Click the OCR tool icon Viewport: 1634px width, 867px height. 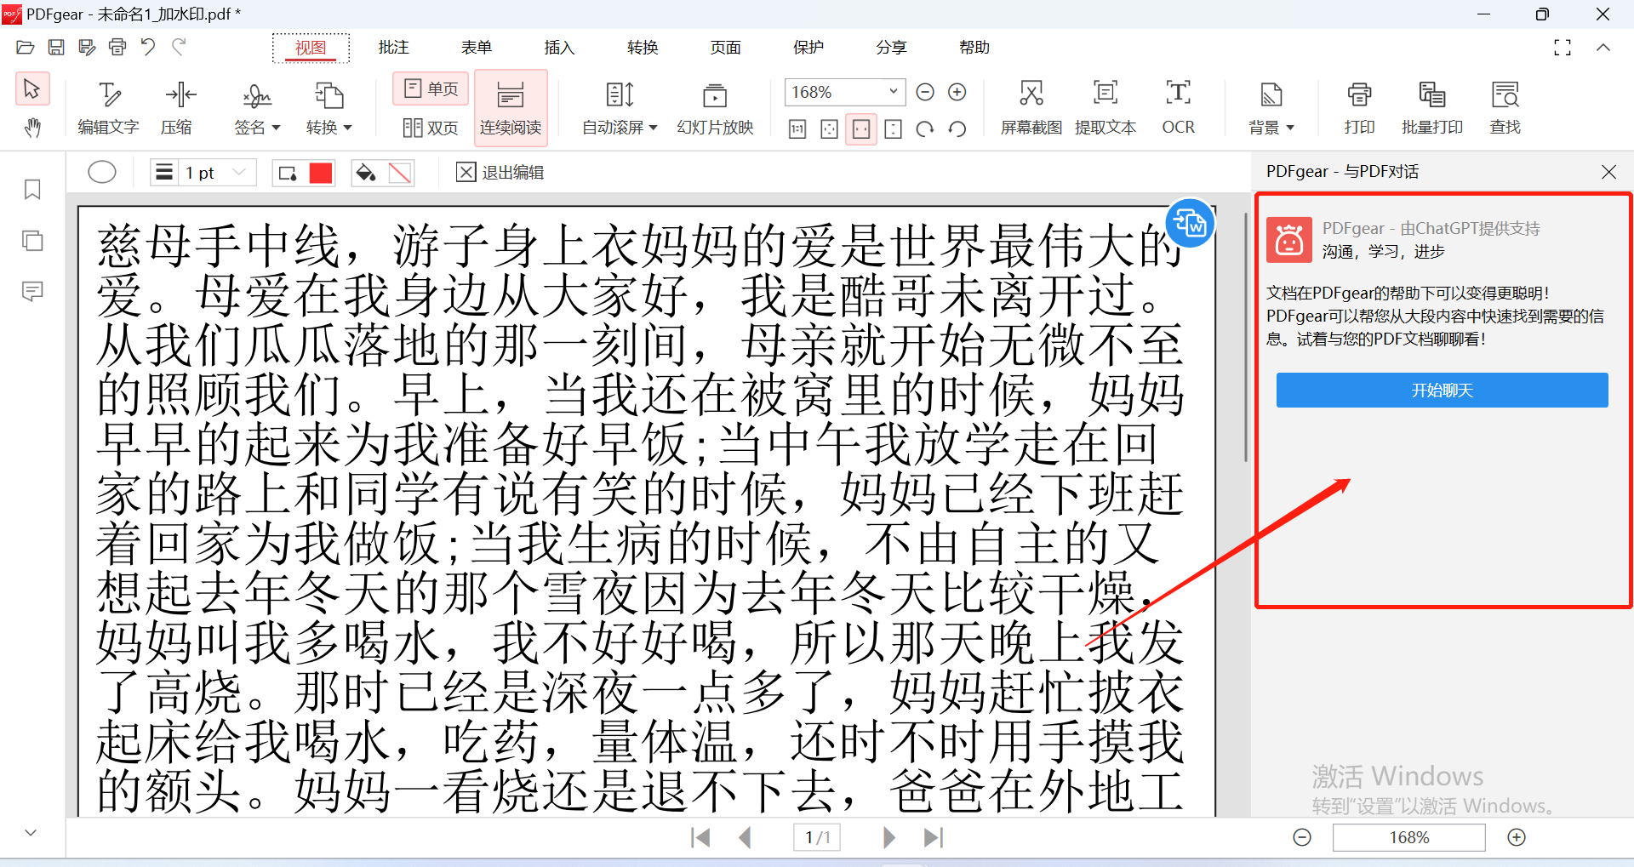coord(1178,94)
